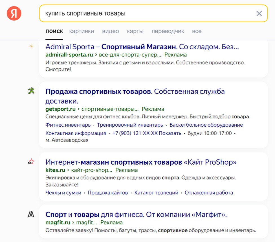Image resolution: width=275 pixels, height=242 pixels.
Task: Visit getsport.ru domain link
Action: 60,109
